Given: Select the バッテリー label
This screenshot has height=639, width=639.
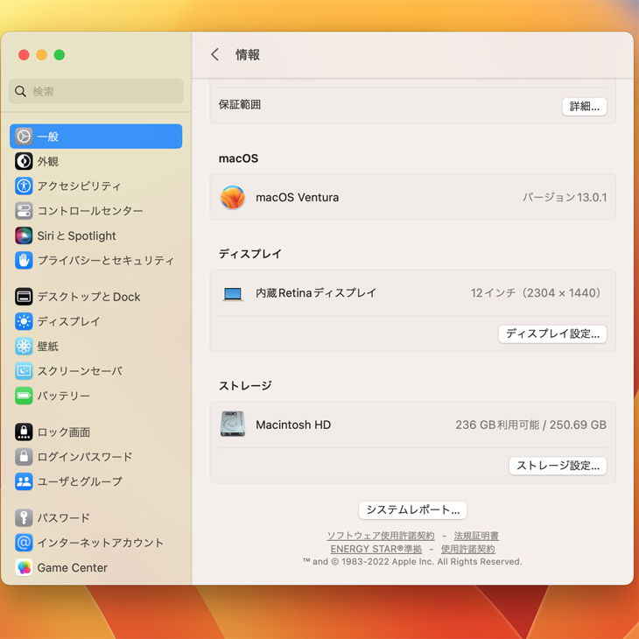Looking at the screenshot, I should (x=64, y=397).
